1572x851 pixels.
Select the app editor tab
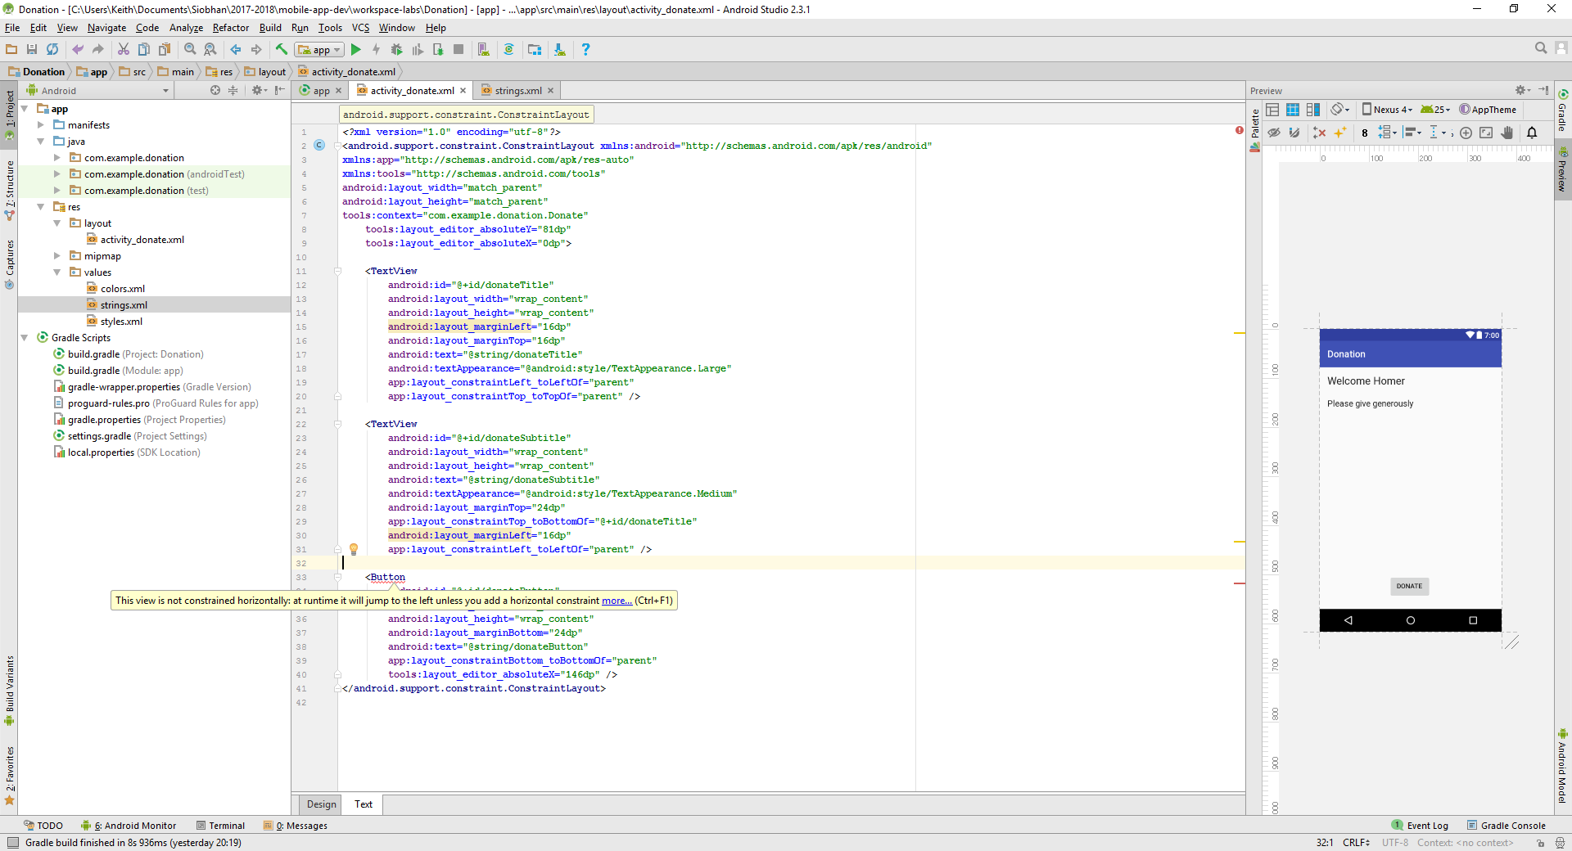coord(321,91)
